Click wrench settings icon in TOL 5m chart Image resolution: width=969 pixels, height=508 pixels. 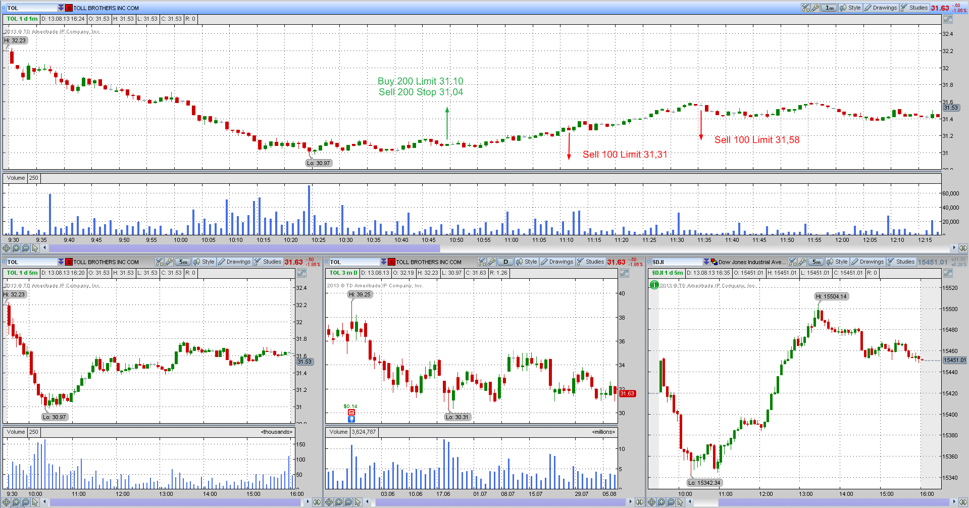click(x=169, y=262)
